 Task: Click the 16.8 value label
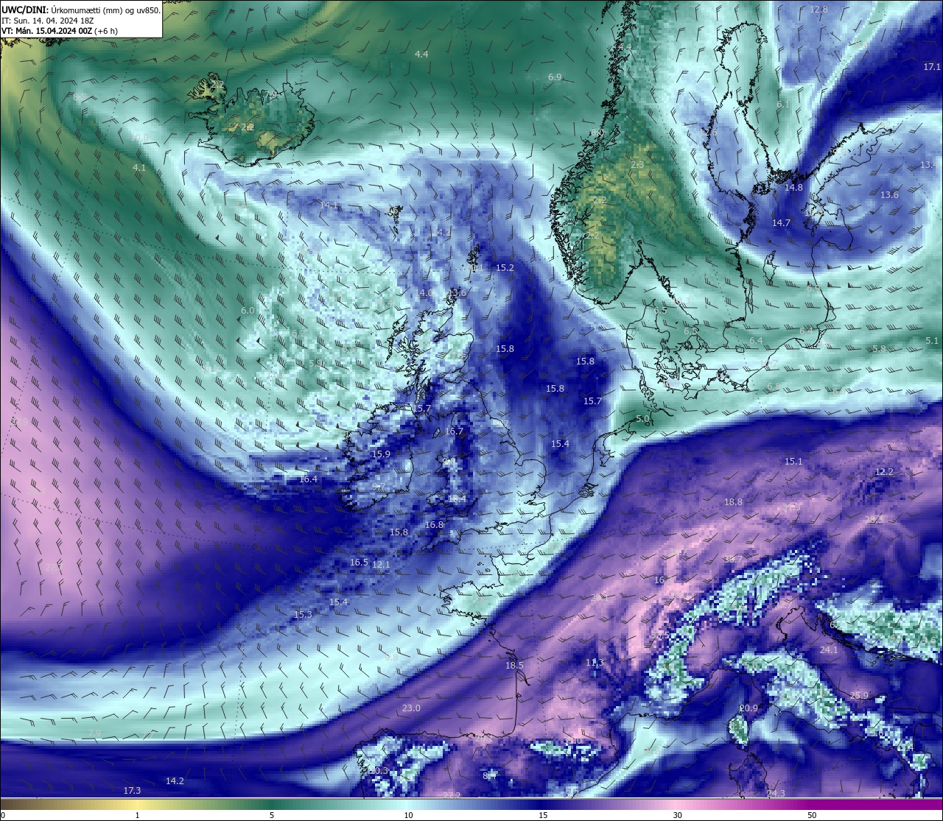[435, 525]
